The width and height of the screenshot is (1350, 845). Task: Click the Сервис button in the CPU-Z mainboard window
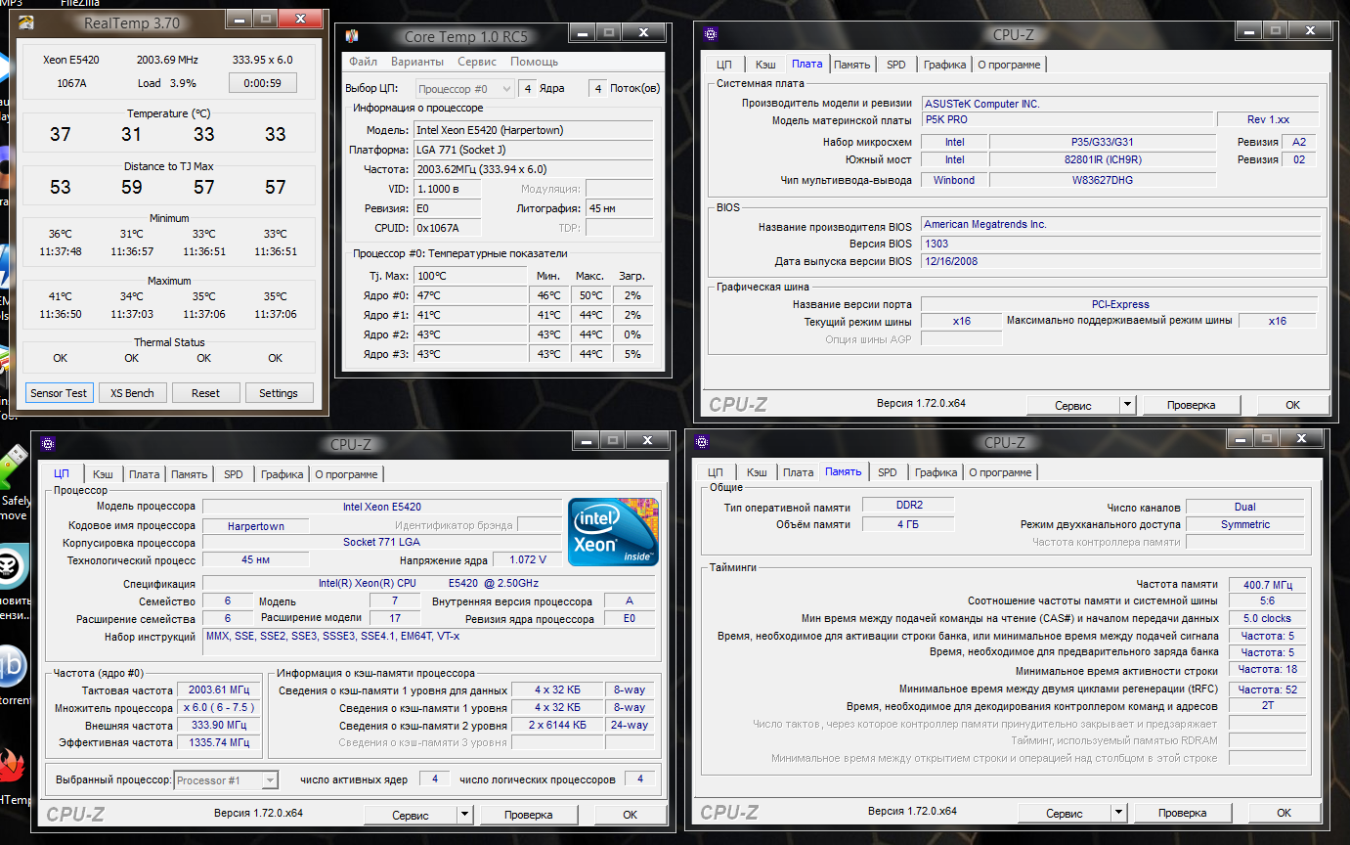pos(1073,405)
